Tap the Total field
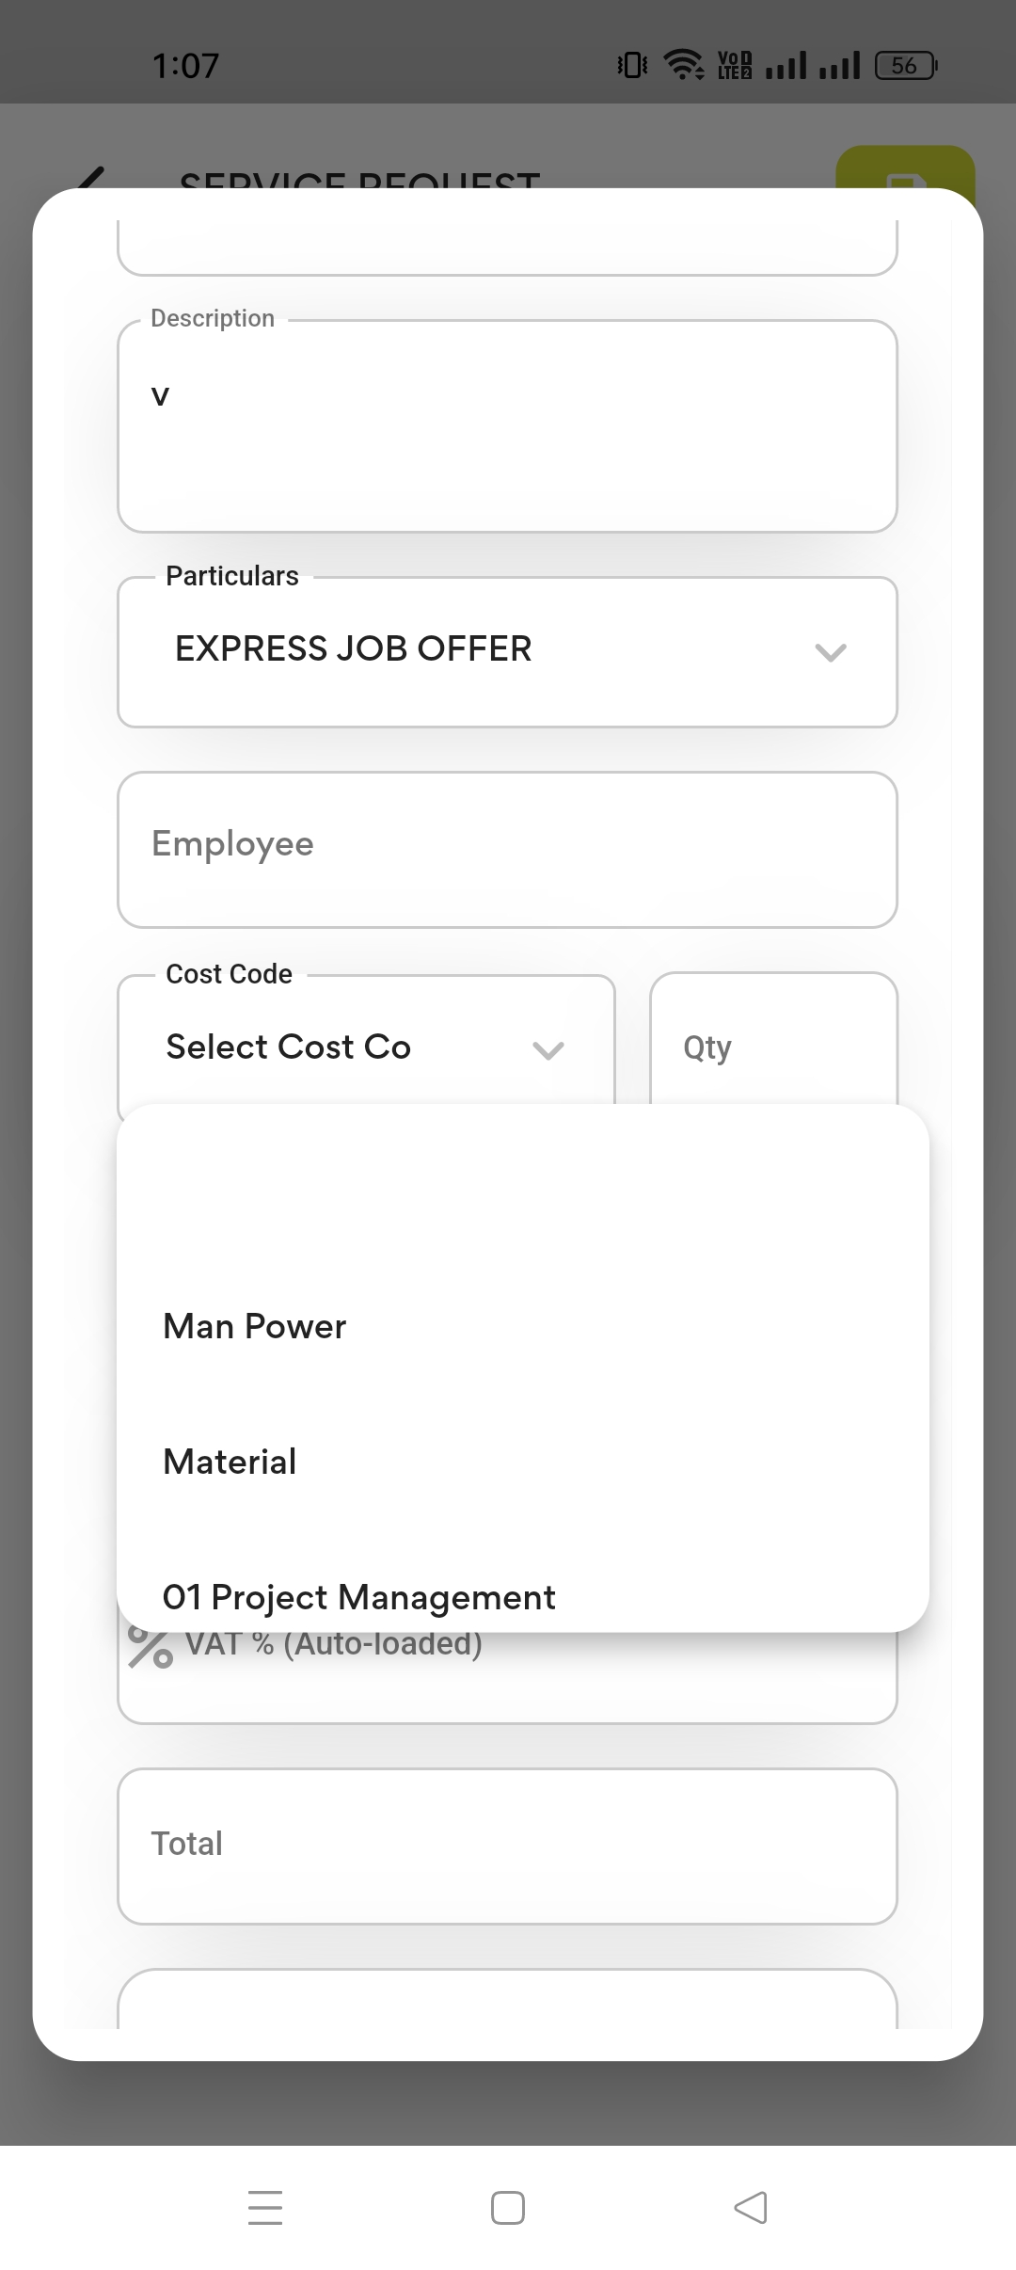 point(507,1846)
